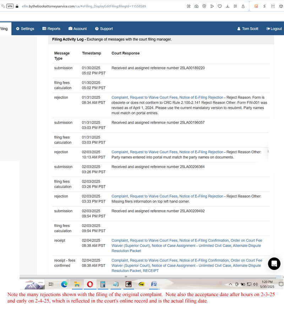Open the Settings menu

25,29
